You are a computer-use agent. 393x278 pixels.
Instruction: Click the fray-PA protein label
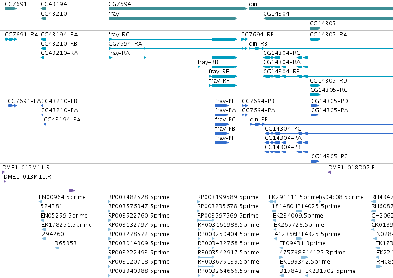[225, 110]
